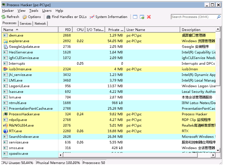Image resolution: width=225 pixels, height=167 pixels.
Task: Sort by the PID column header
Action: (x=65, y=30)
